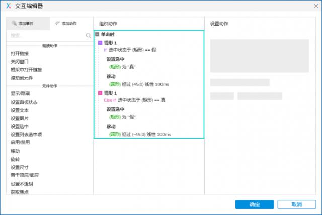Screen dimensions: 322x215
Task: Choose the 框架中打开链接 action
Action: tap(26, 70)
